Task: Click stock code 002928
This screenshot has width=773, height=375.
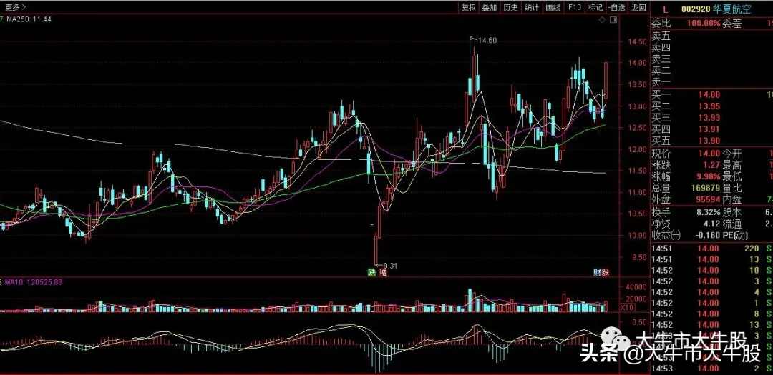Action: [x=695, y=9]
